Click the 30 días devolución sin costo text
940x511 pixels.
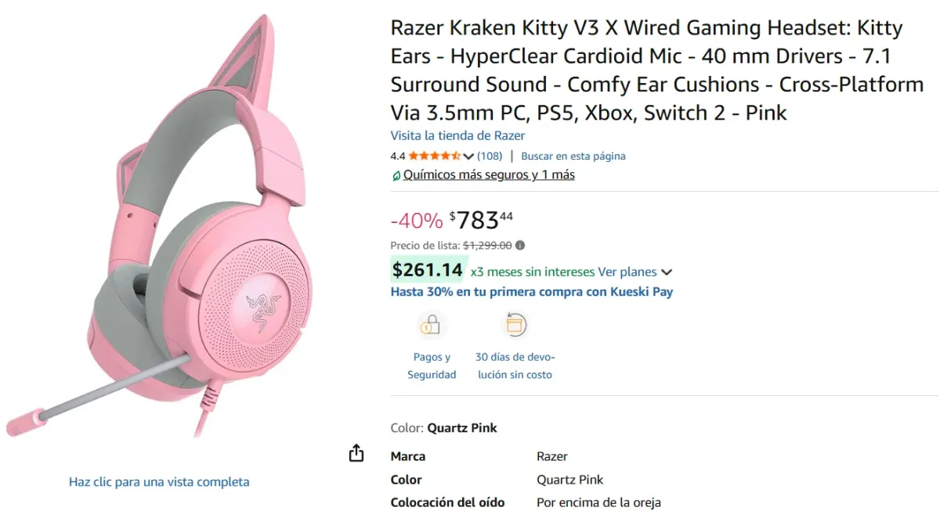click(x=515, y=365)
